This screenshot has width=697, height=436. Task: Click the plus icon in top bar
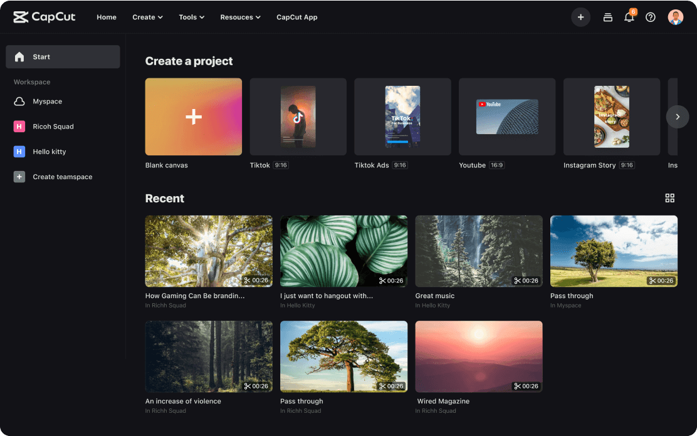(x=580, y=17)
